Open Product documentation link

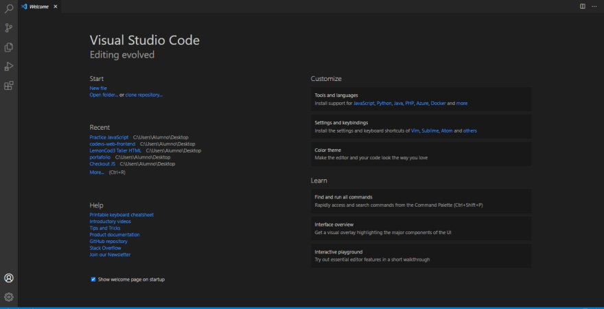115,235
